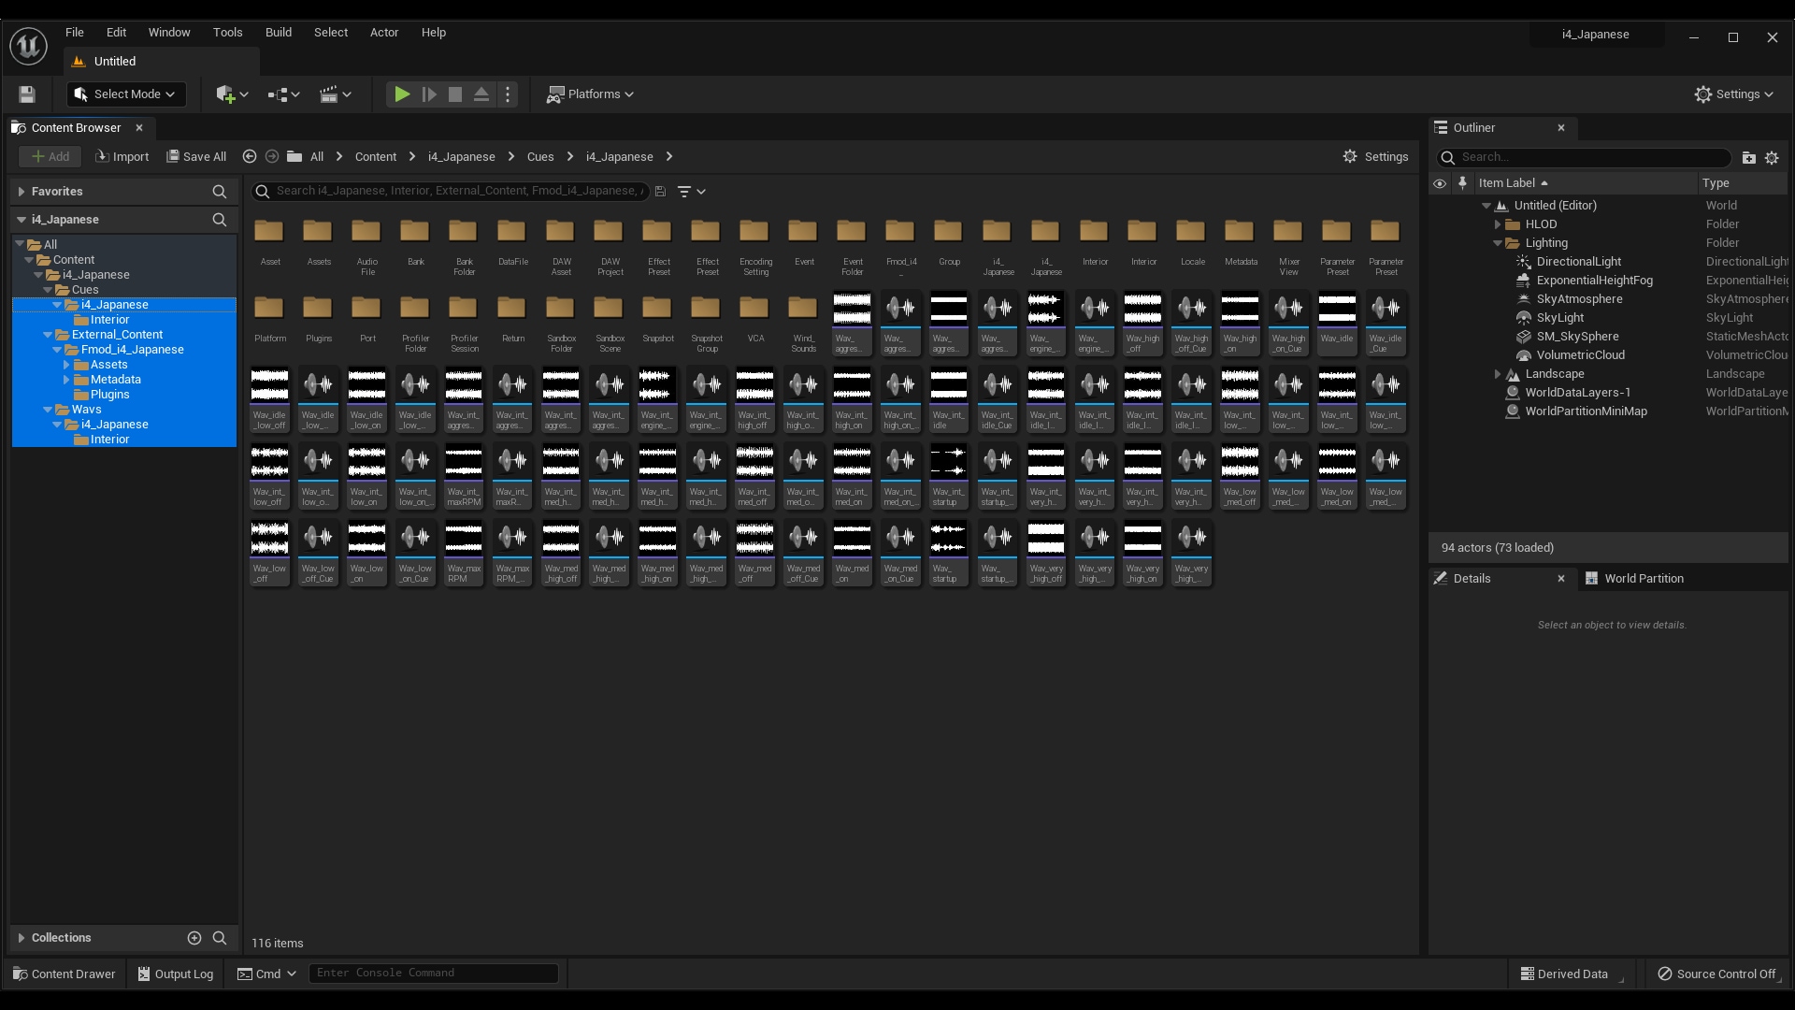The width and height of the screenshot is (1795, 1010).
Task: Switch to the World Partition tab
Action: (1643, 579)
